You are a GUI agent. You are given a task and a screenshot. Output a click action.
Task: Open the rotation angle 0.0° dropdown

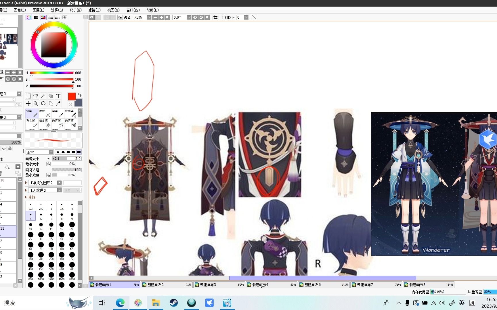(x=189, y=17)
